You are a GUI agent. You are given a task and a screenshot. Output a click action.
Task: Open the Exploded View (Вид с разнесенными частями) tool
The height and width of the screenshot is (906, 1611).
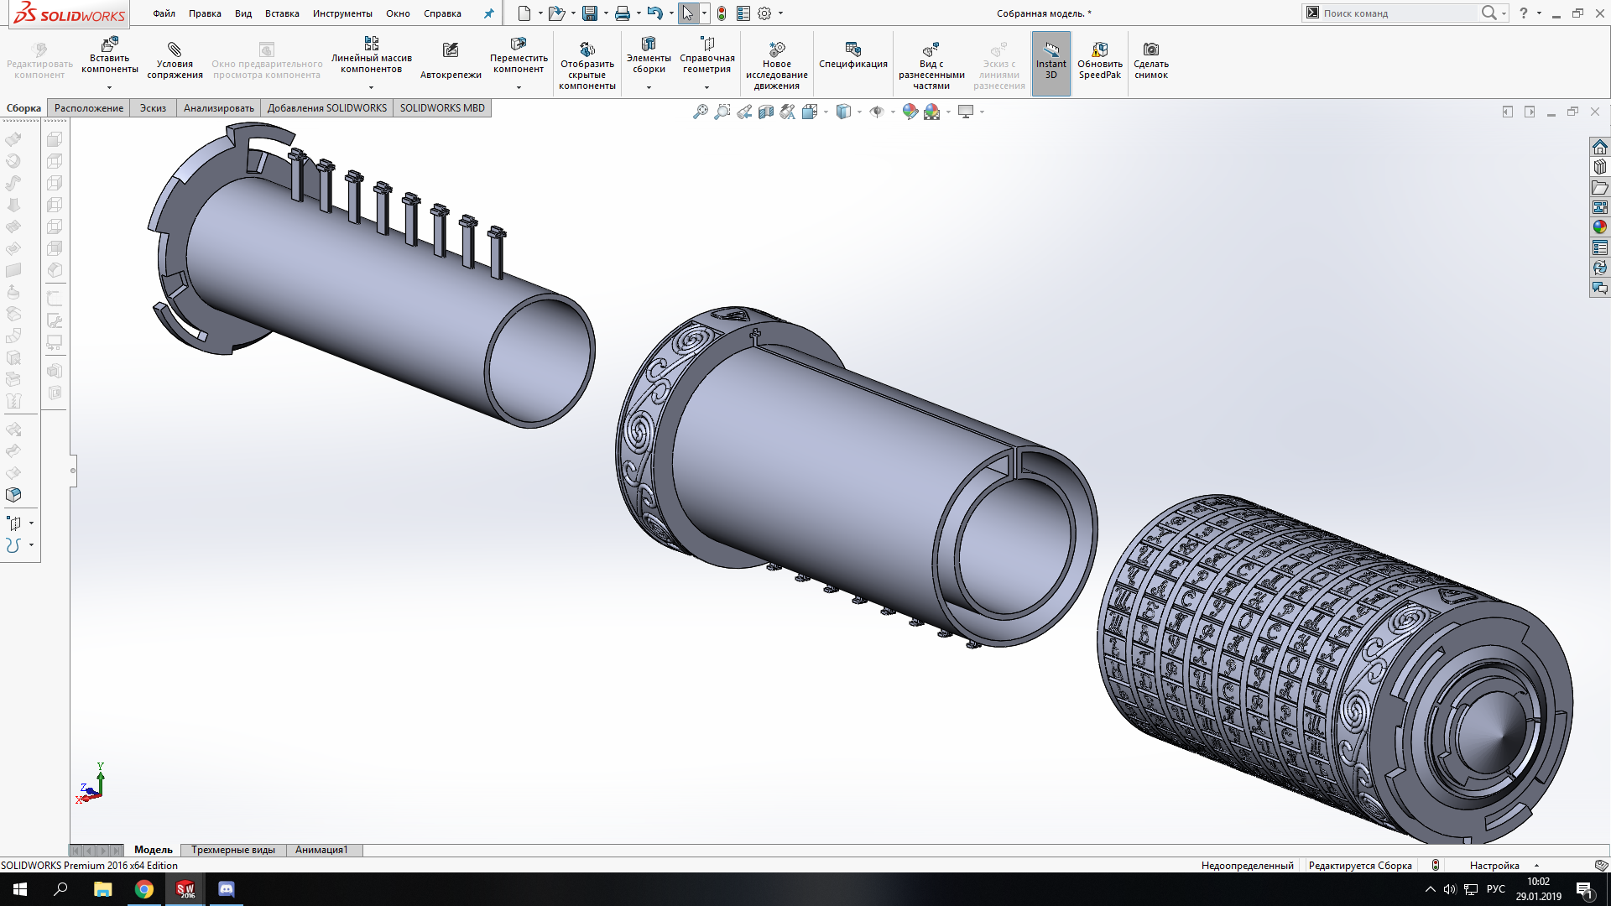[x=931, y=49]
